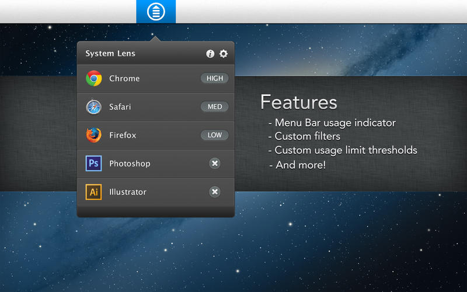Image resolution: width=467 pixels, height=292 pixels.
Task: Click the Firefox app icon
Action: coord(94,135)
